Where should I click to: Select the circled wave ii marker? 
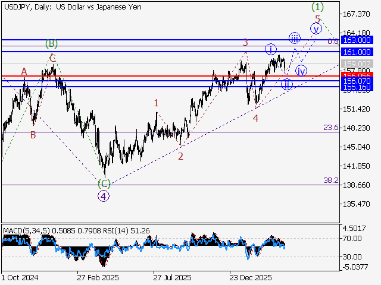pos(287,84)
